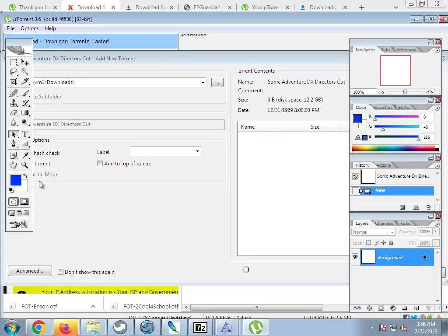This screenshot has width=448, height=336.
Task: Open Layers panel flyout menu
Action: pyautogui.click(x=437, y=224)
